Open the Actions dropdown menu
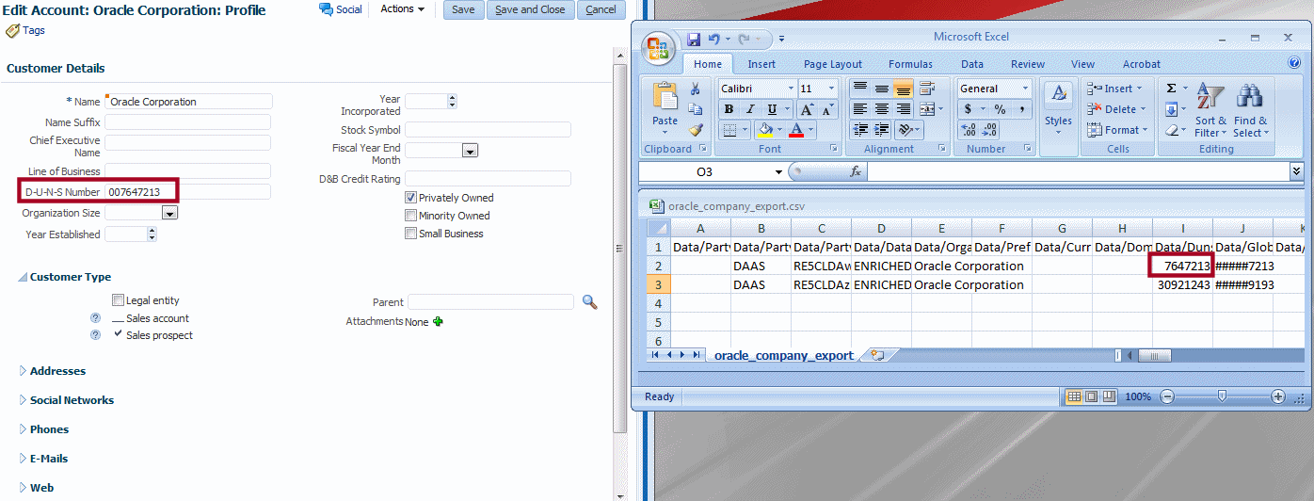 click(x=402, y=8)
